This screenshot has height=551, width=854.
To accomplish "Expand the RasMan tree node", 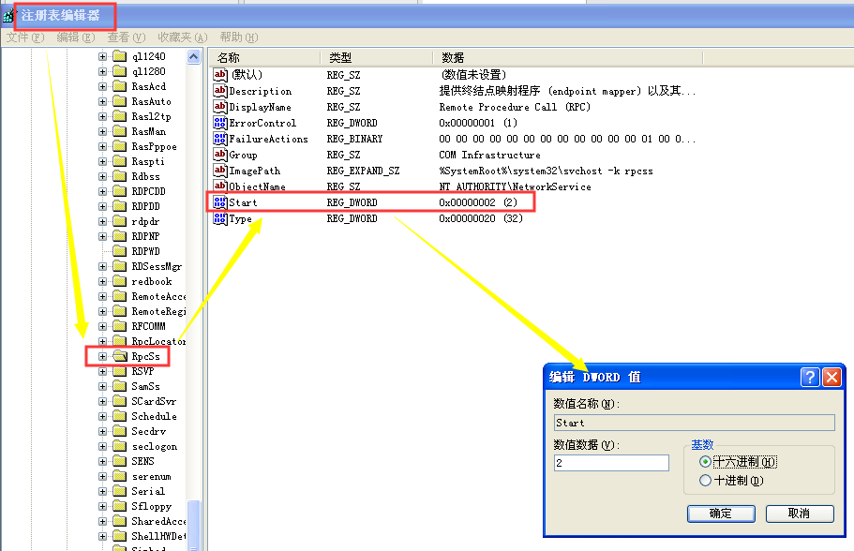I will click(x=102, y=131).
